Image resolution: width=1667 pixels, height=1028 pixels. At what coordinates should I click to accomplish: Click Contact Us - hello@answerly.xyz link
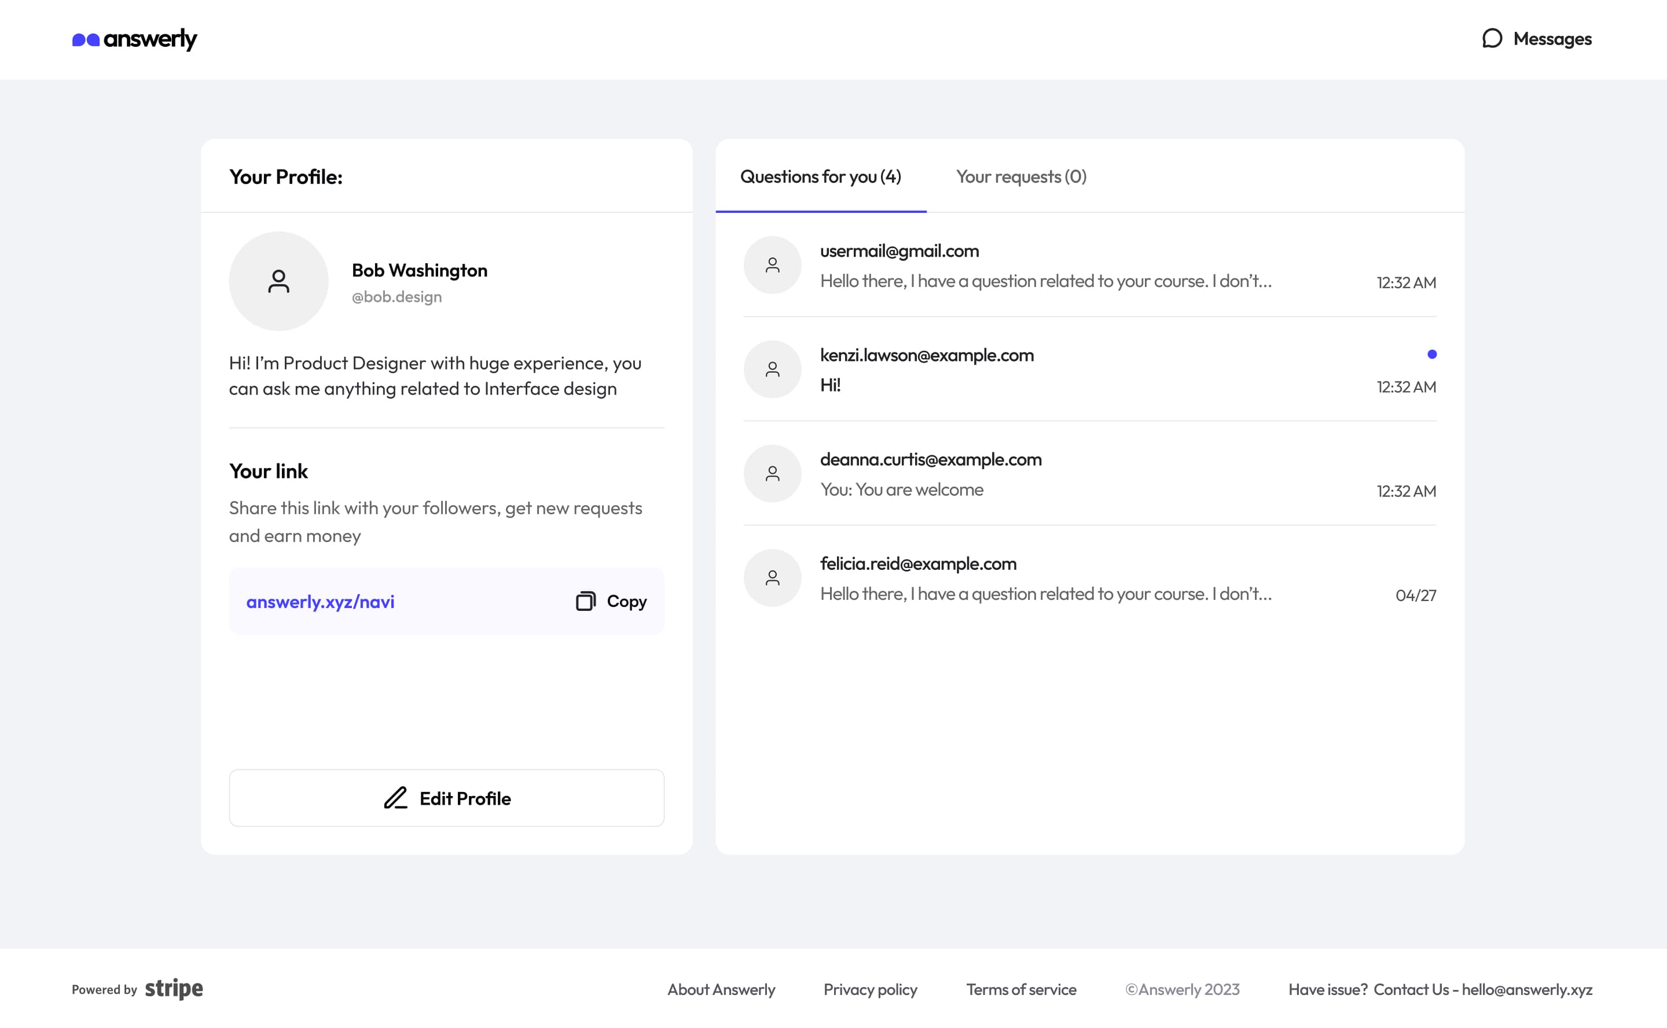[x=1483, y=989]
